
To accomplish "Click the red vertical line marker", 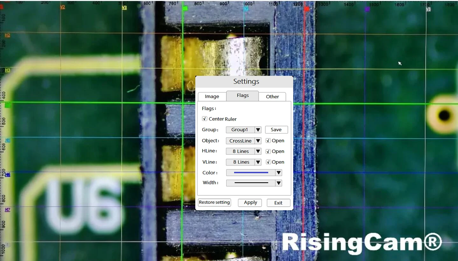I will [307, 9].
